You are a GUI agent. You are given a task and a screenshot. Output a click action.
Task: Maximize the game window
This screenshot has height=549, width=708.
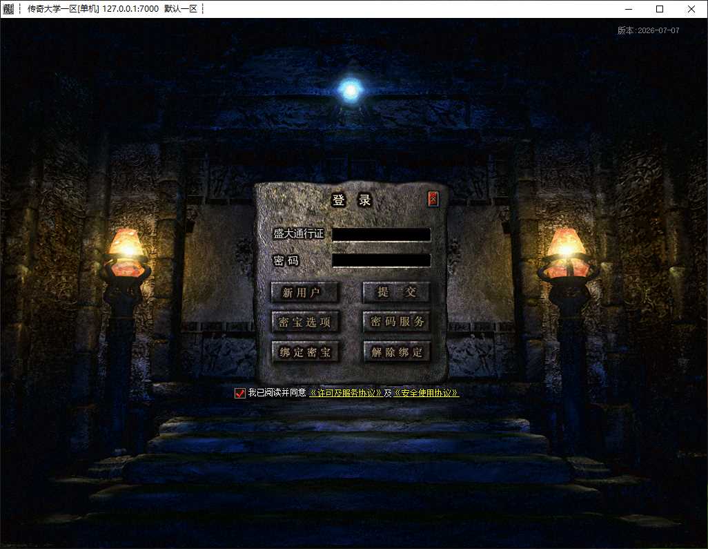point(659,9)
